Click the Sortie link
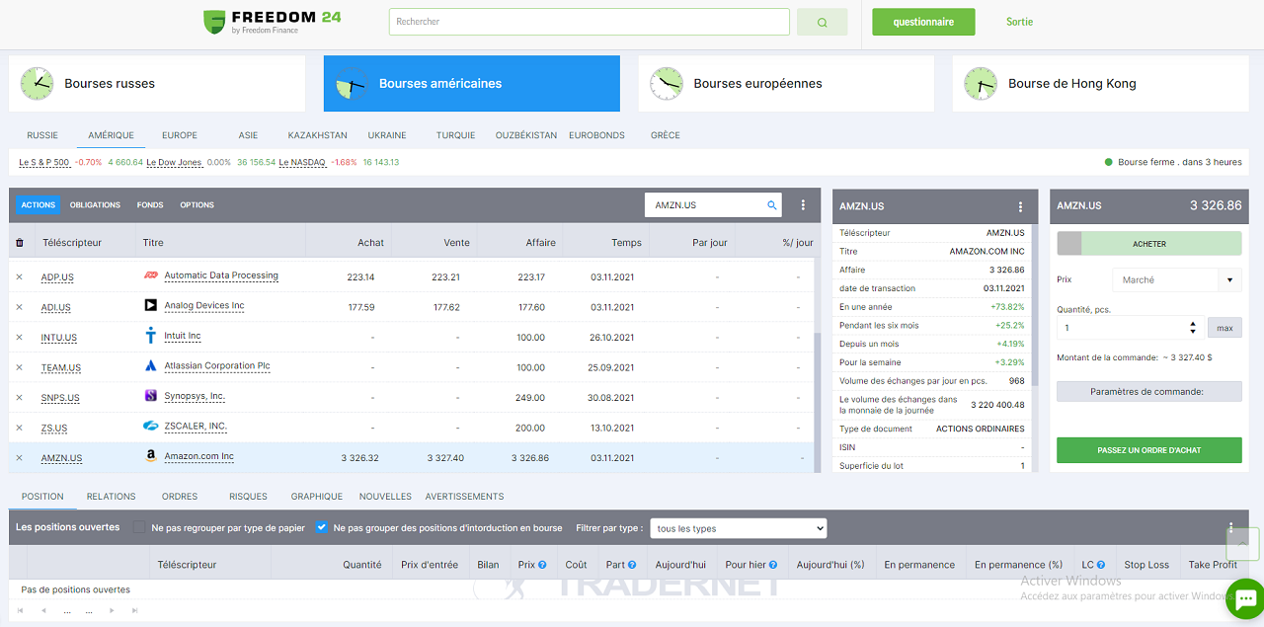 coord(1020,22)
